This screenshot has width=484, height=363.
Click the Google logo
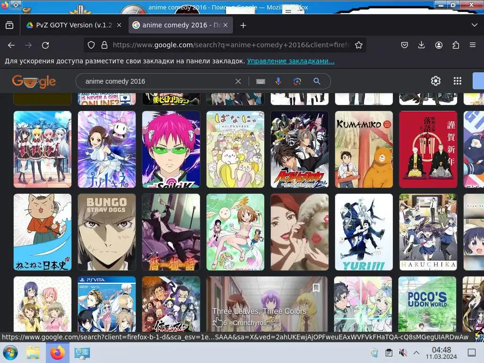(34, 81)
